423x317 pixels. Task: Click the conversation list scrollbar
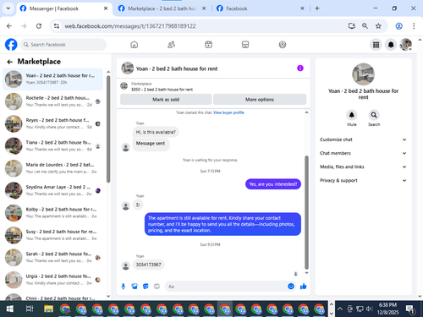(108, 129)
